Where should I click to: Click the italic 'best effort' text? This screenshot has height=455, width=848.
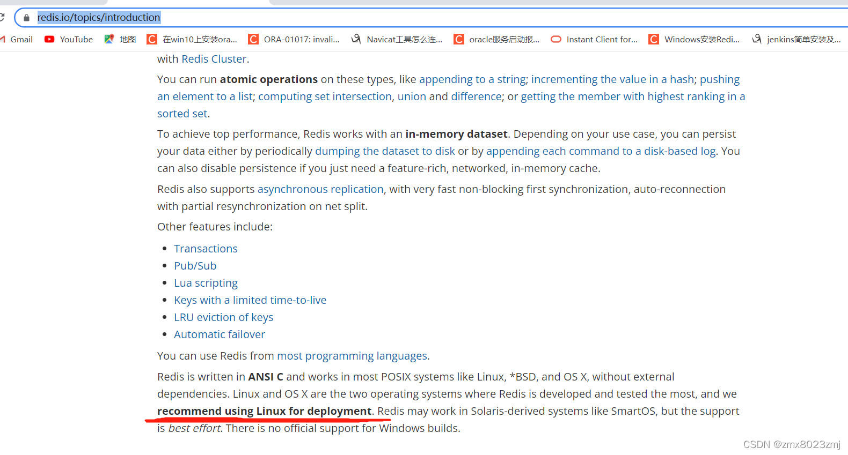[195, 428]
